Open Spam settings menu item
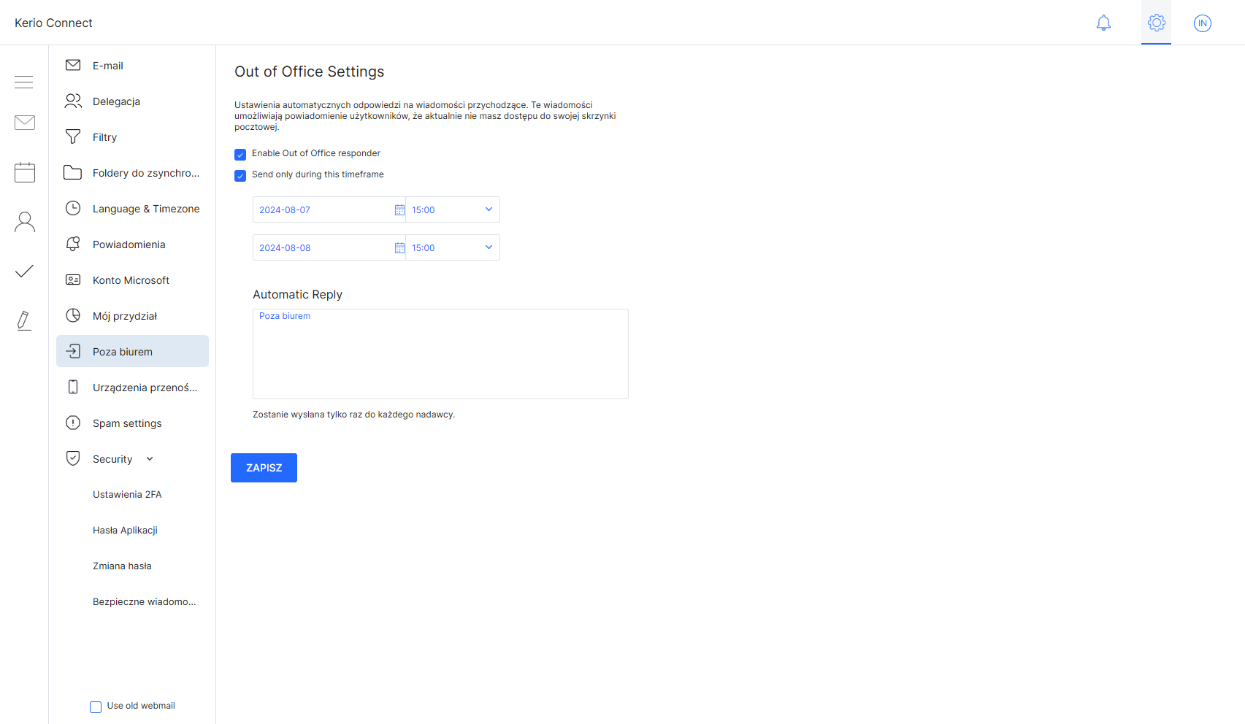Screen dimensions: 1245x724 [127, 423]
